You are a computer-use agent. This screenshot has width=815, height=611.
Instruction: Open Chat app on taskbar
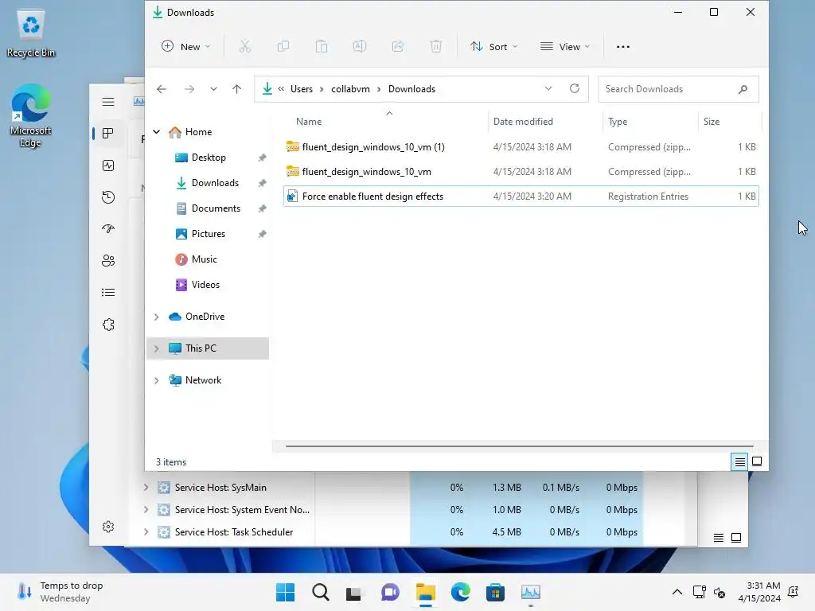[x=390, y=592]
